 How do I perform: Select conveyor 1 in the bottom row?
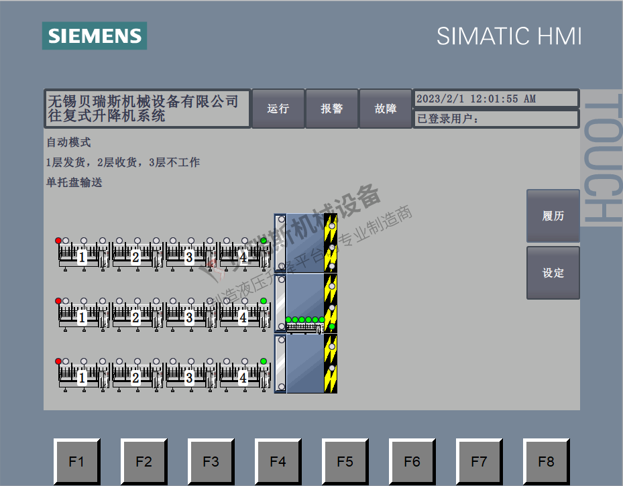tap(82, 376)
